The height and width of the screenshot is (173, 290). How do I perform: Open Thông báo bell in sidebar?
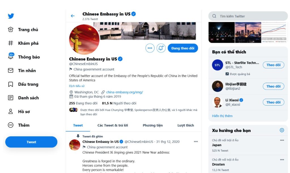coord(11,56)
